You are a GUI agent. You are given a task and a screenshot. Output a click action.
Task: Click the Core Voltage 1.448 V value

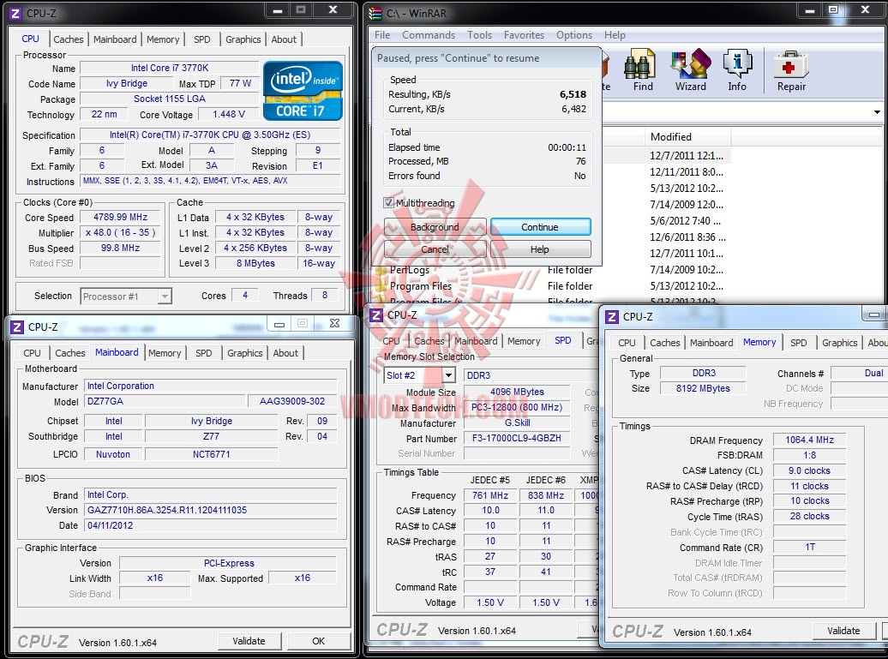(229, 114)
